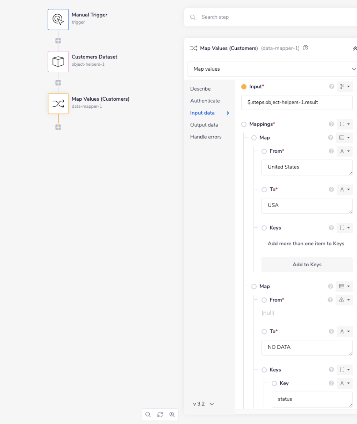The width and height of the screenshot is (357, 424).
Task: Zoom in on the workflow canvas
Action: [x=172, y=414]
